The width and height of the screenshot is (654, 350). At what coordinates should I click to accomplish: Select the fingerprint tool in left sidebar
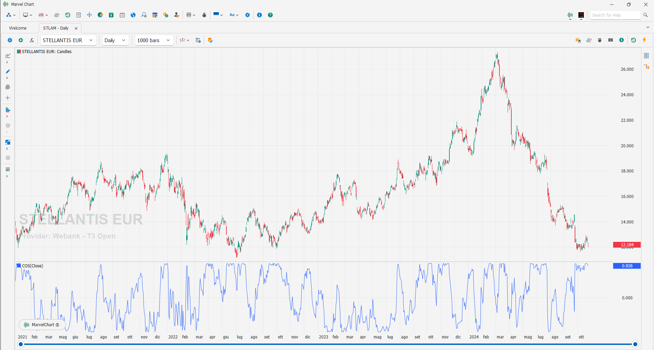coord(7,87)
